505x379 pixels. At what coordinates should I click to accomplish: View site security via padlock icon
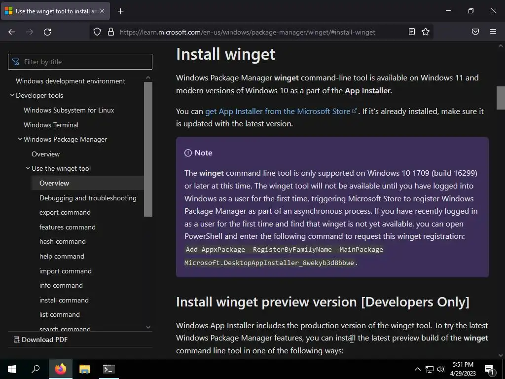tap(111, 32)
